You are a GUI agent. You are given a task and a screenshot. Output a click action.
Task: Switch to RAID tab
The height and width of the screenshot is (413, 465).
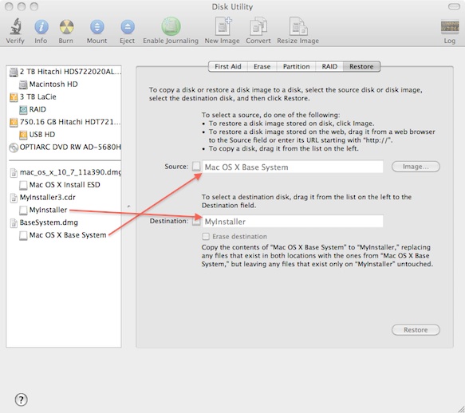coord(329,66)
